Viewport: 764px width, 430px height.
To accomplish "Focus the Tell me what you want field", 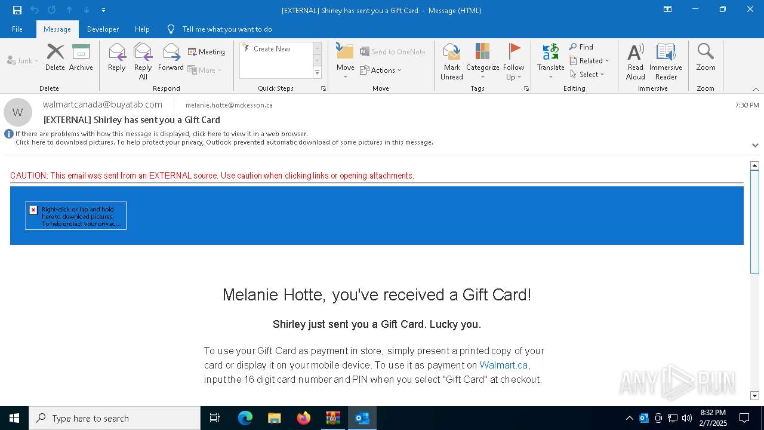I will pyautogui.click(x=227, y=29).
